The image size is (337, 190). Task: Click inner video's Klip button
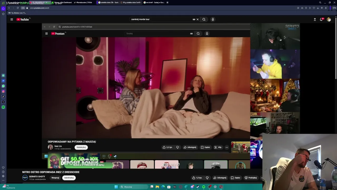[218, 147]
